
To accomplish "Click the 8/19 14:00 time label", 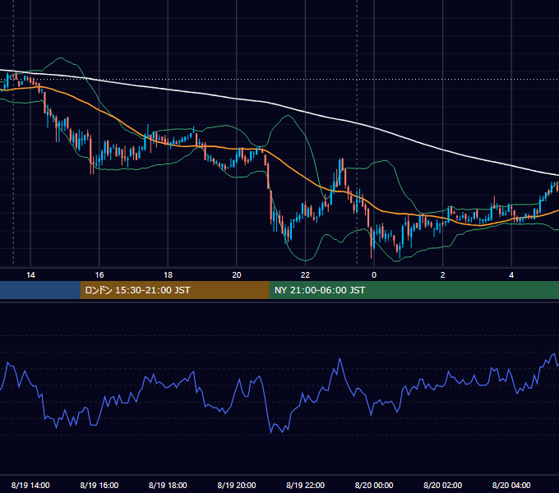I will pos(30,485).
